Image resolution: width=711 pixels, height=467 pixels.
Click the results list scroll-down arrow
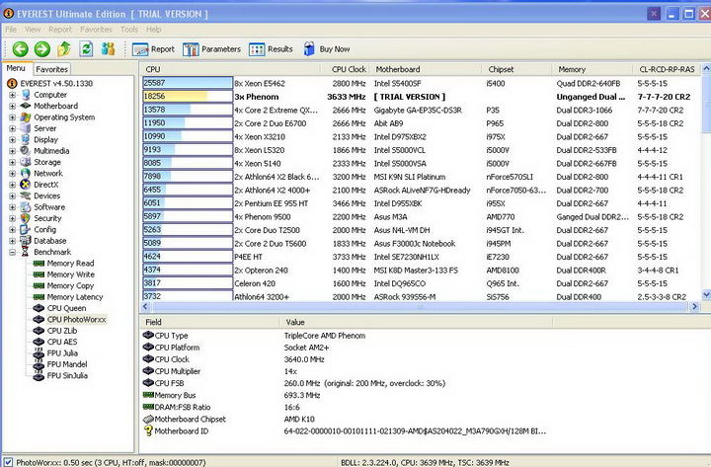(x=706, y=295)
